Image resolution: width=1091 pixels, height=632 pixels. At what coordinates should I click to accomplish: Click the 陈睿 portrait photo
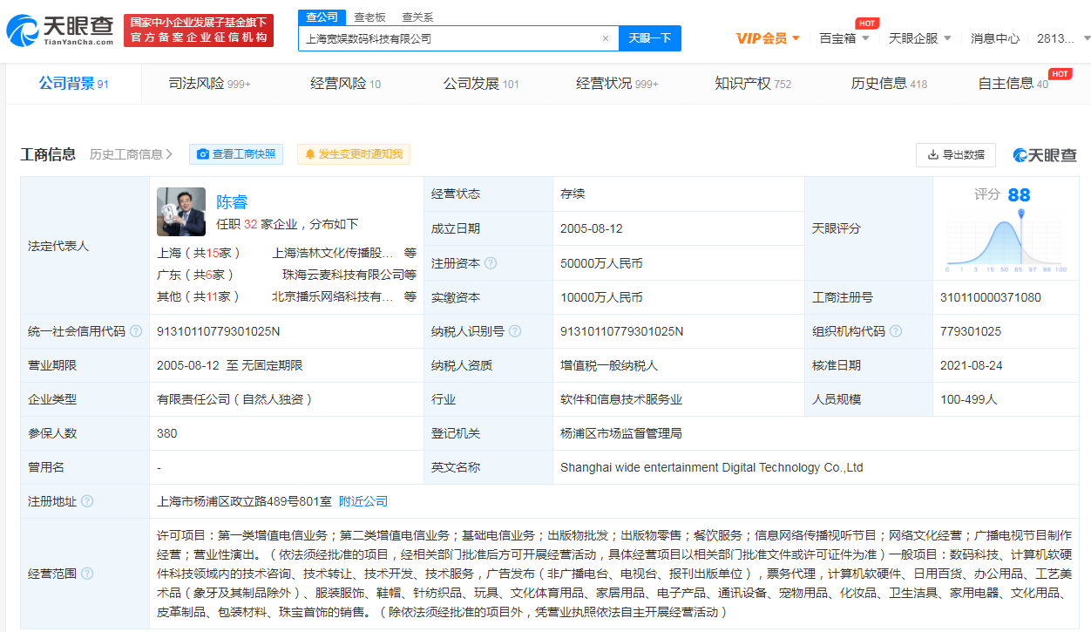point(181,212)
